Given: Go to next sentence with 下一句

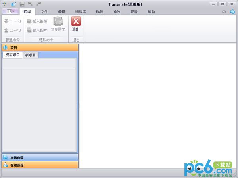Looking at the screenshot, I should (x=6, y=21).
